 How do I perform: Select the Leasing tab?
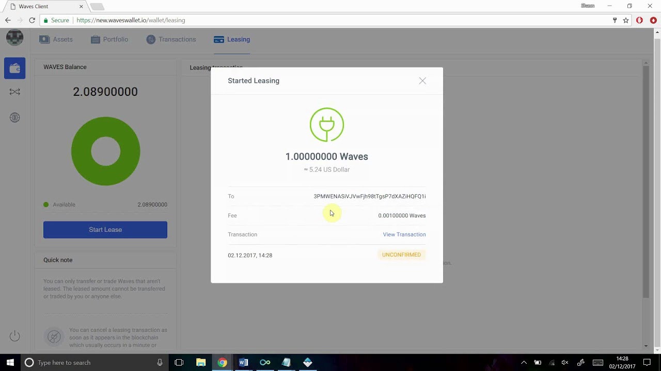pyautogui.click(x=232, y=39)
